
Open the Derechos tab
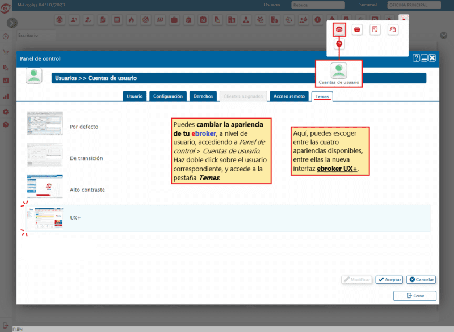[203, 96]
